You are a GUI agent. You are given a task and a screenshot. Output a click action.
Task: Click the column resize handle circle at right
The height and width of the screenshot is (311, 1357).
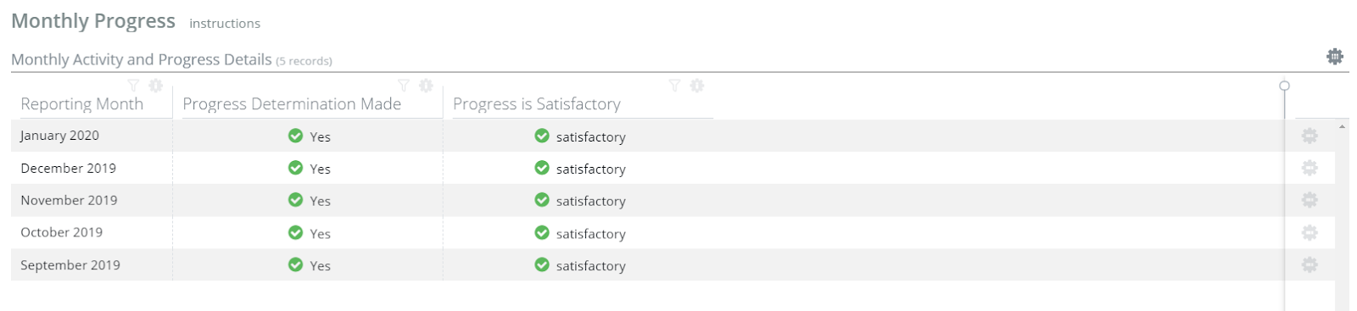coord(1285,86)
